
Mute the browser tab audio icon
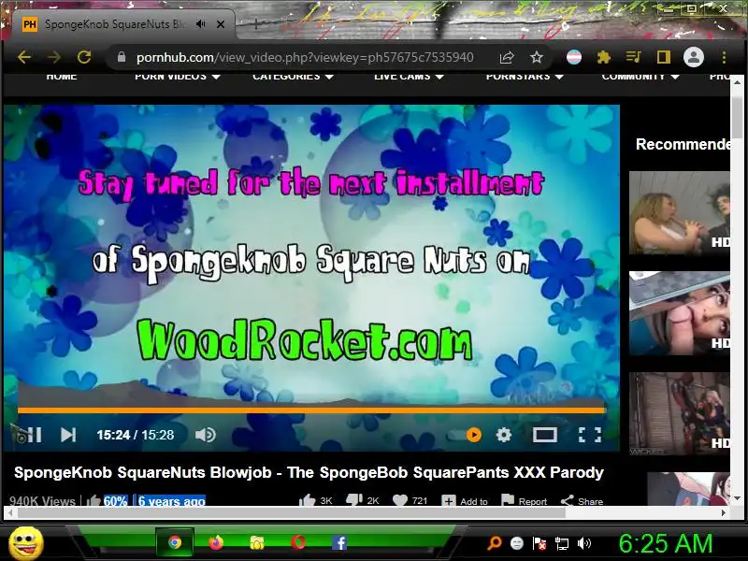(201, 24)
